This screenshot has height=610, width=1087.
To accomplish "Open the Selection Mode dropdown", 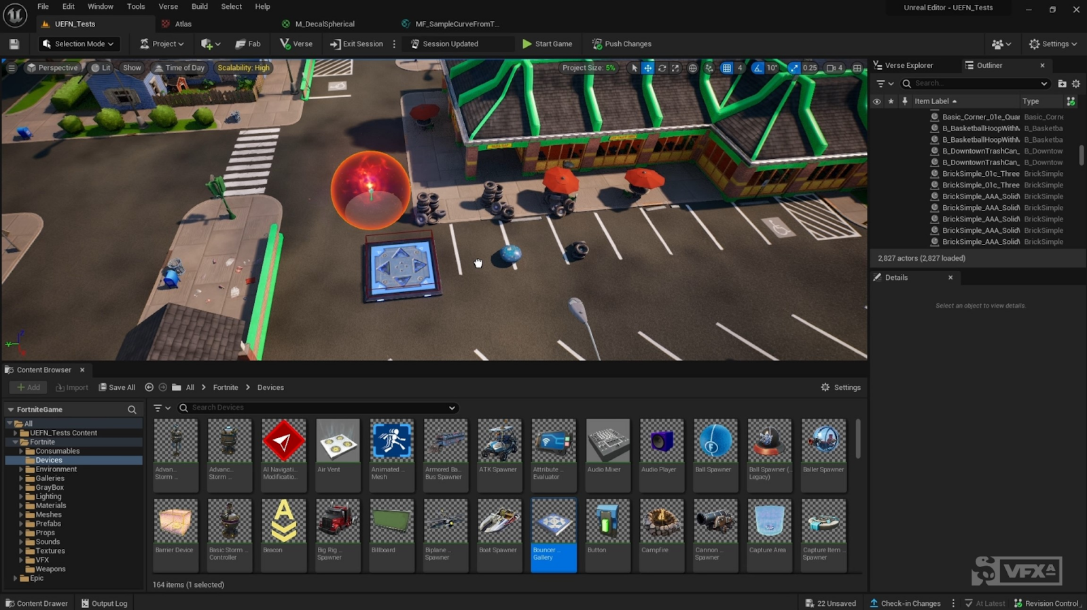I will pyautogui.click(x=77, y=44).
